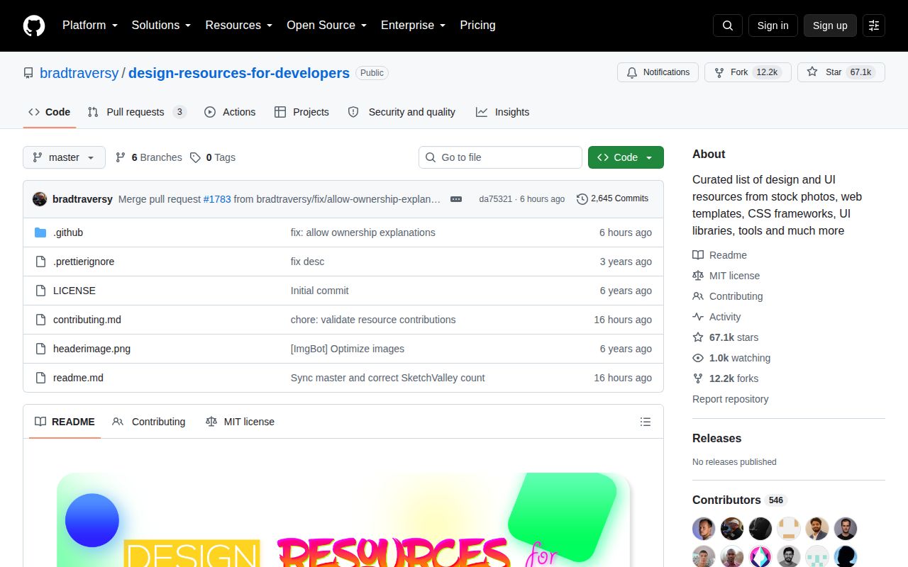Open the .github folder icon
Image resolution: width=908 pixels, height=567 pixels.
coord(40,232)
